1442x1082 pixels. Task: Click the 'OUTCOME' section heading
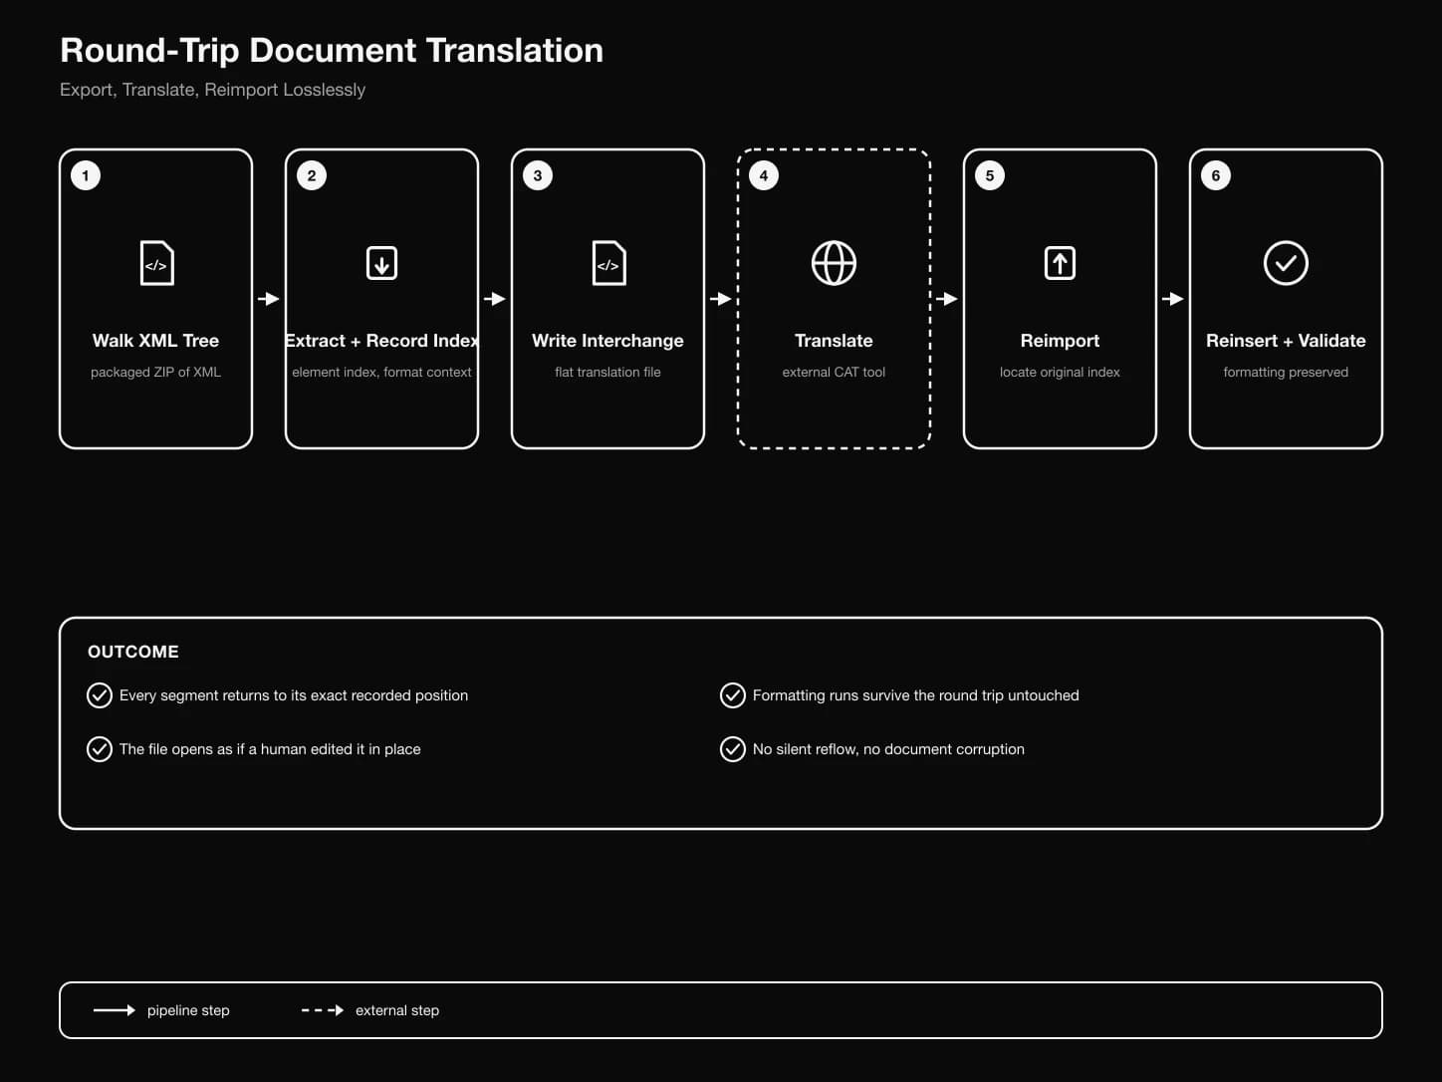coord(133,652)
